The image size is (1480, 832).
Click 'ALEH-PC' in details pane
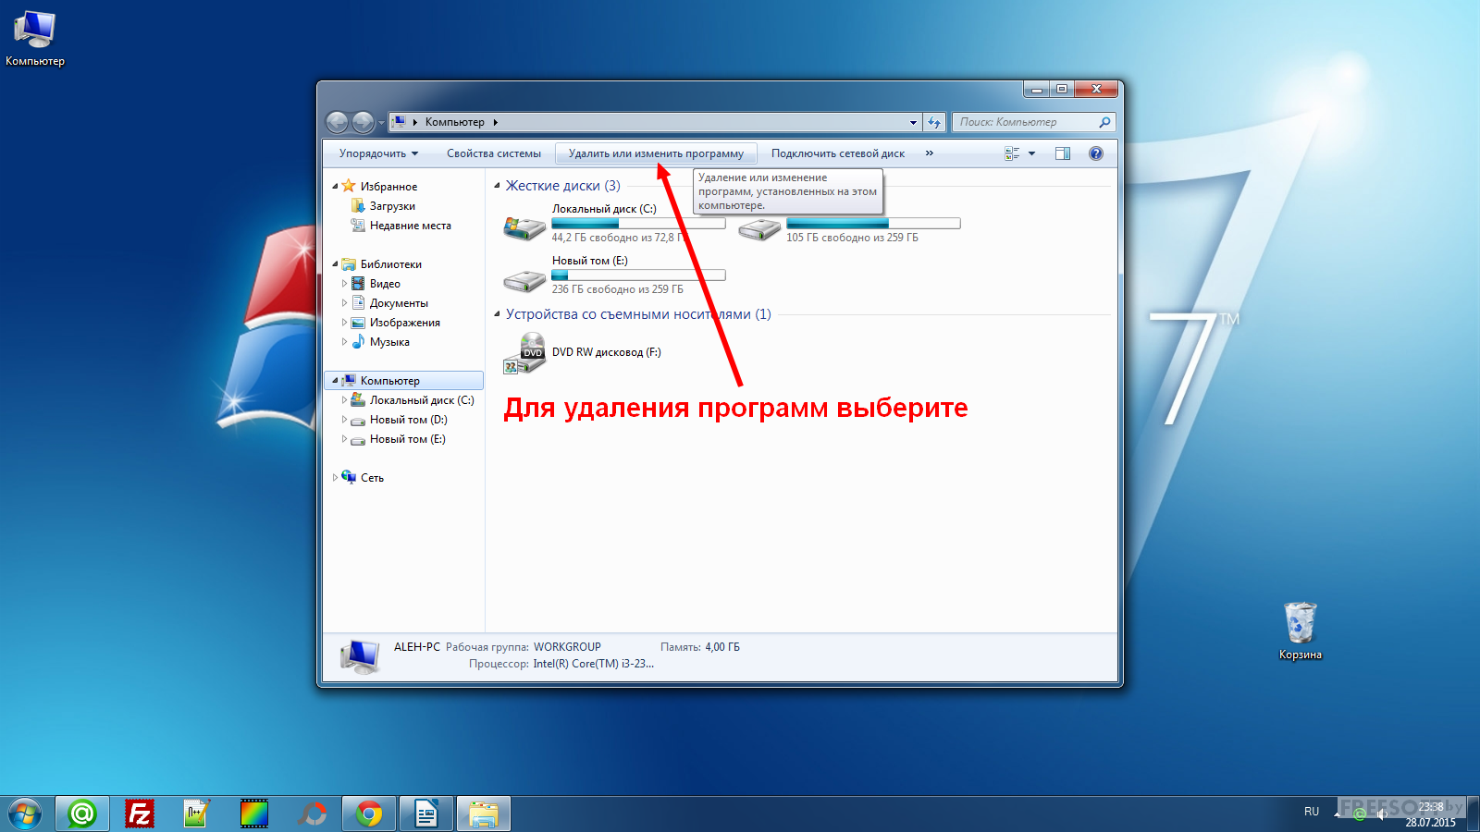416,647
